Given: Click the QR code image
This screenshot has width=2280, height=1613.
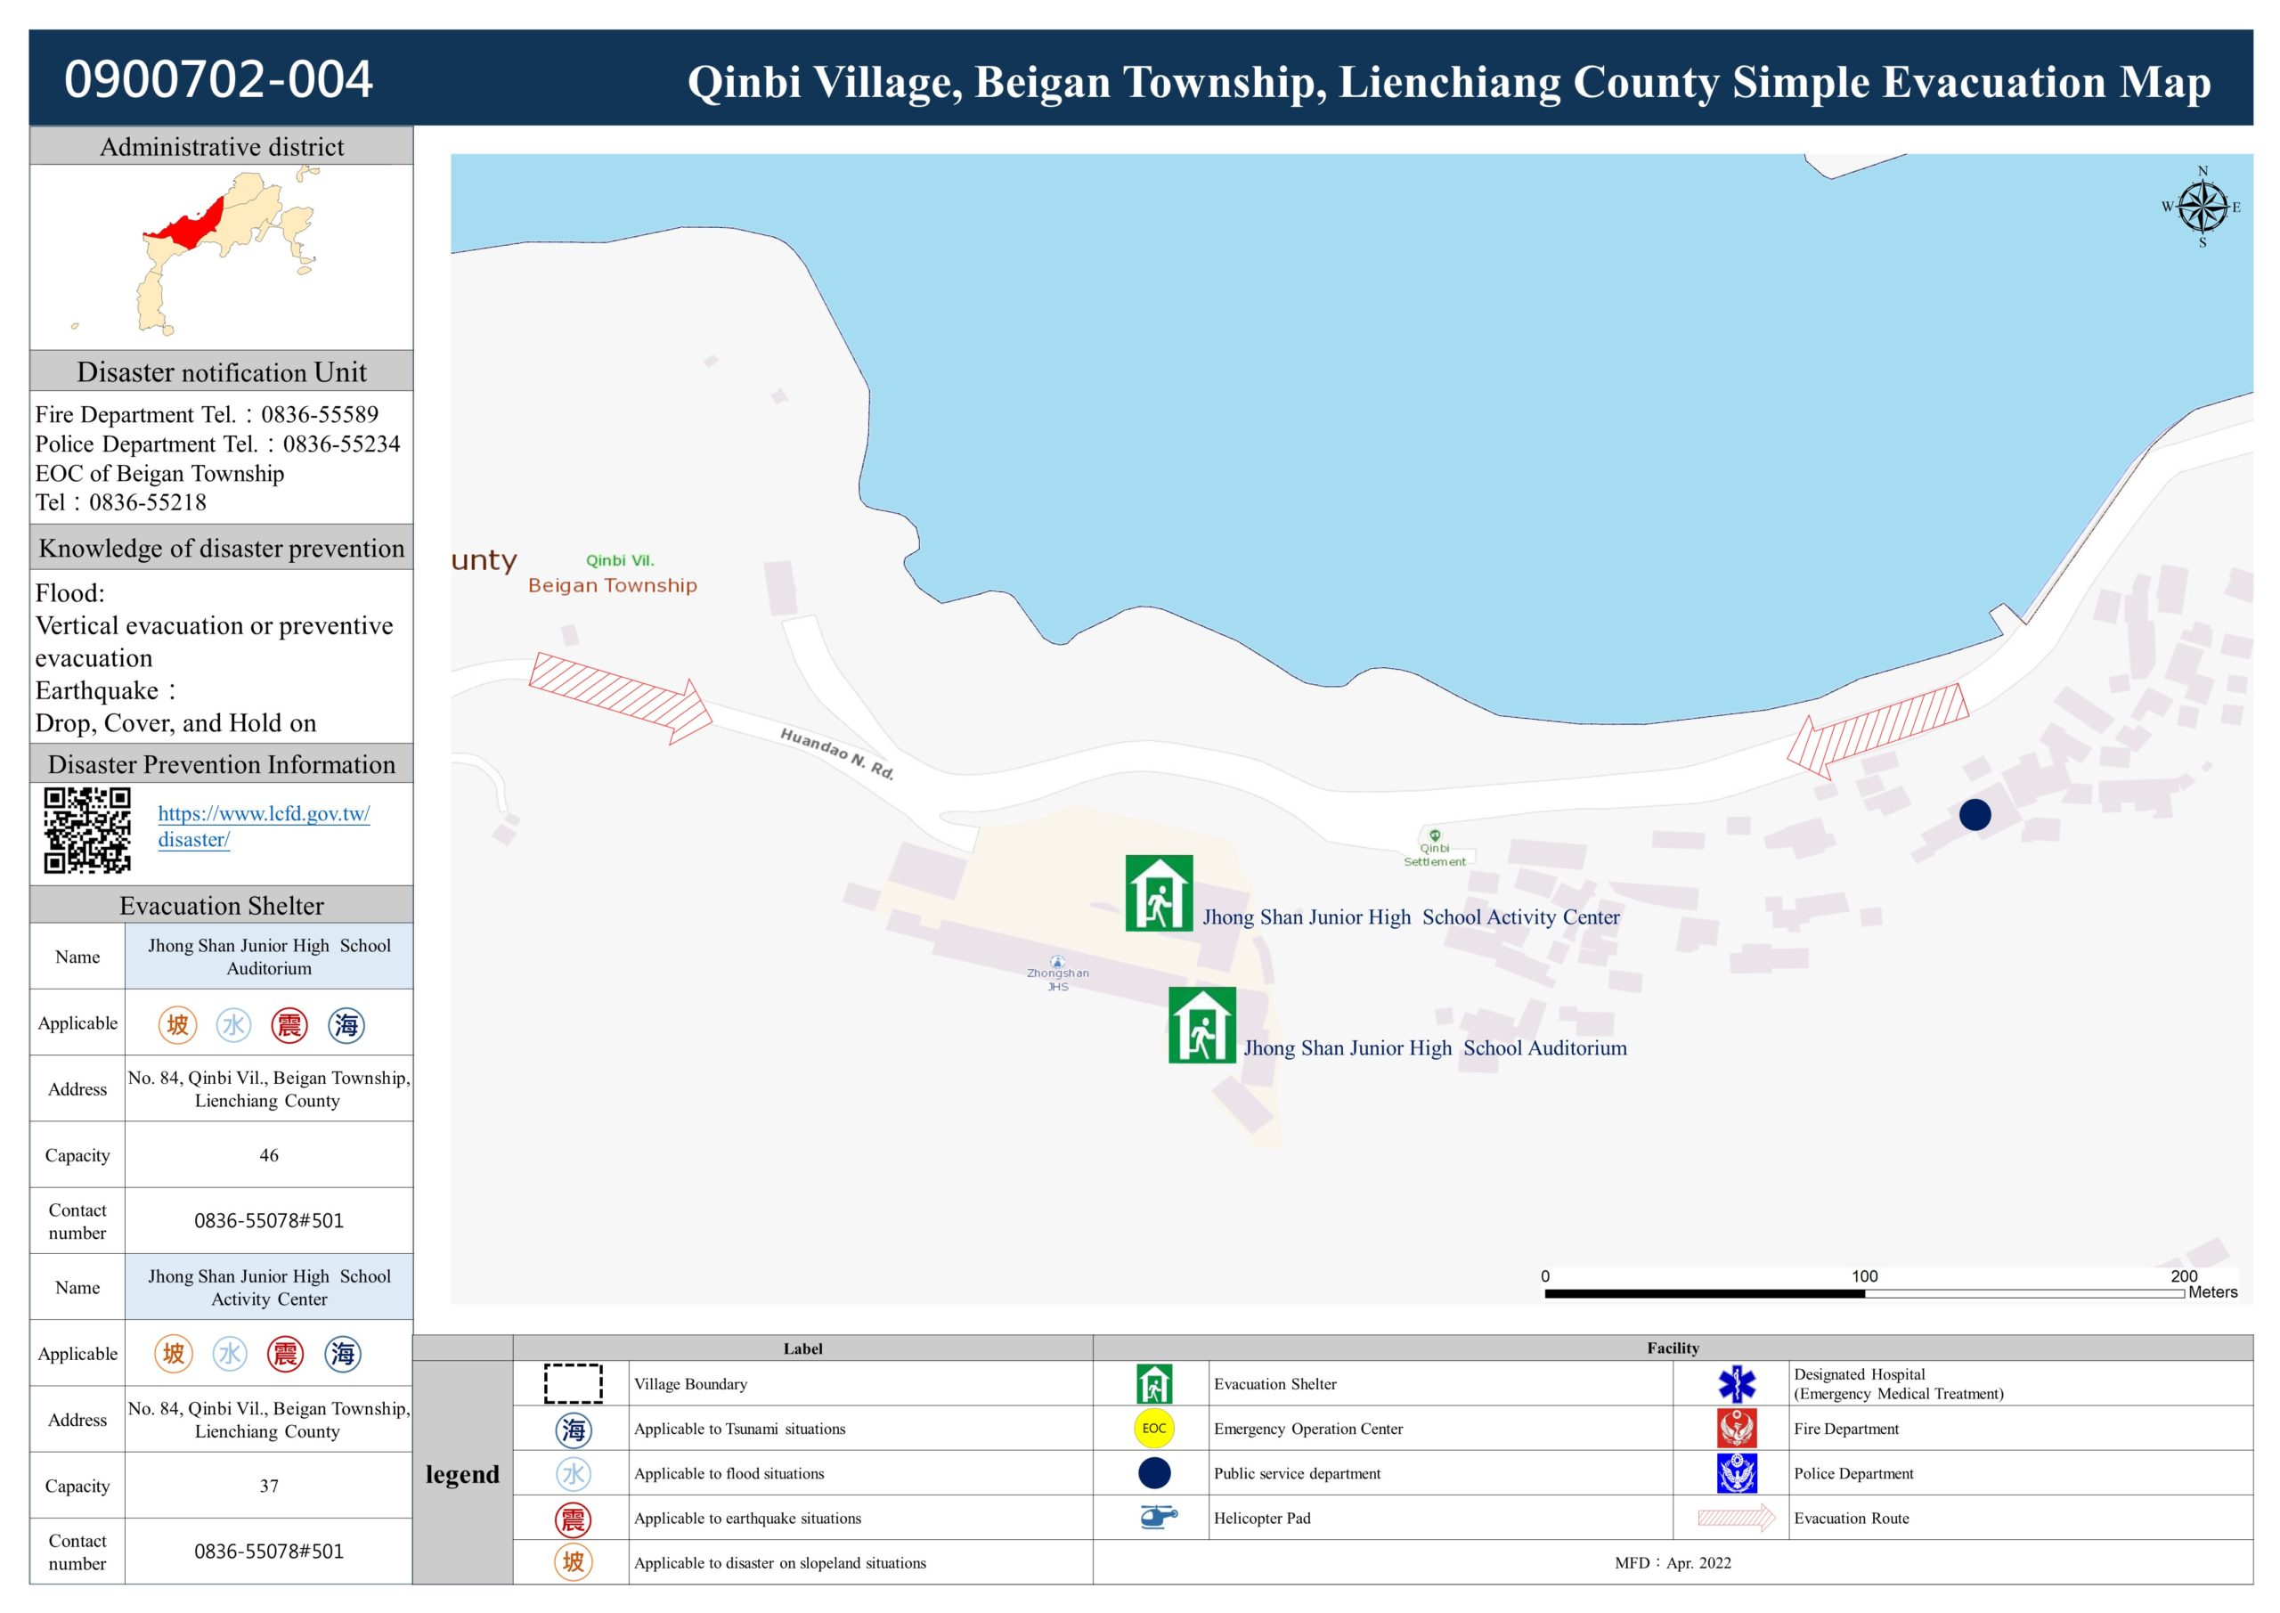Looking at the screenshot, I should click(87, 830).
